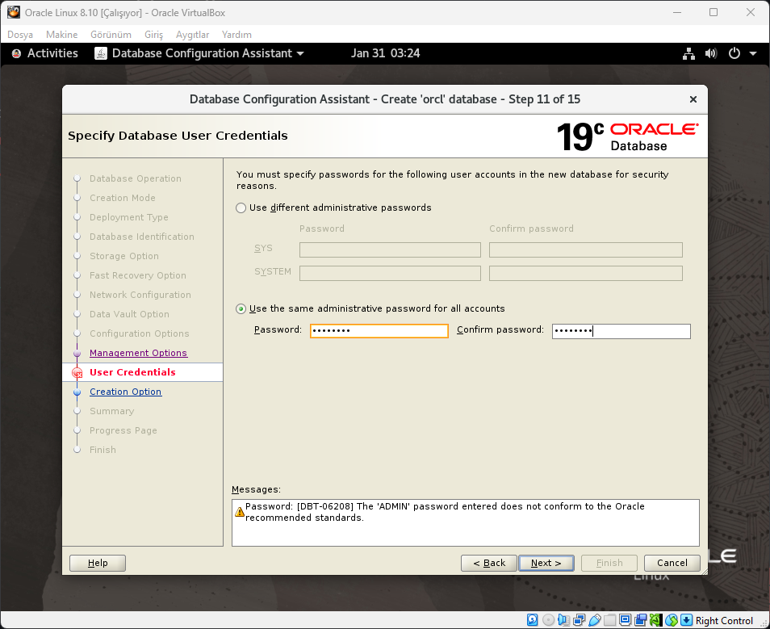Click the SYS password field
The height and width of the screenshot is (629, 770).
click(390, 250)
